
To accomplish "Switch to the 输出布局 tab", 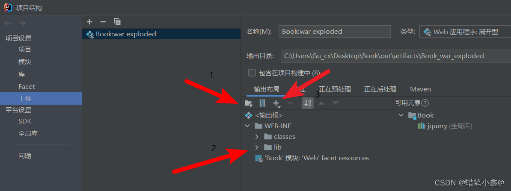I will click(267, 89).
